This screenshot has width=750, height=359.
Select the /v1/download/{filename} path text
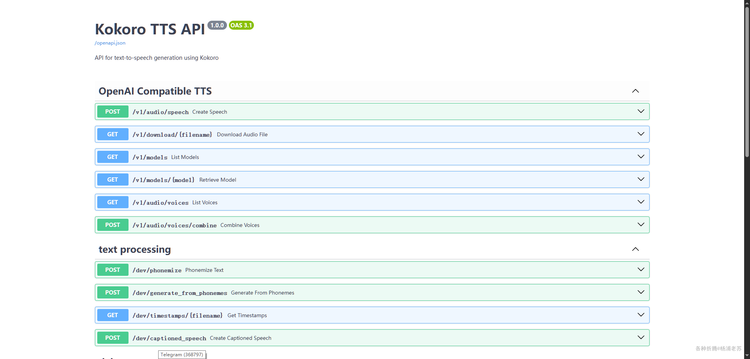(172, 135)
